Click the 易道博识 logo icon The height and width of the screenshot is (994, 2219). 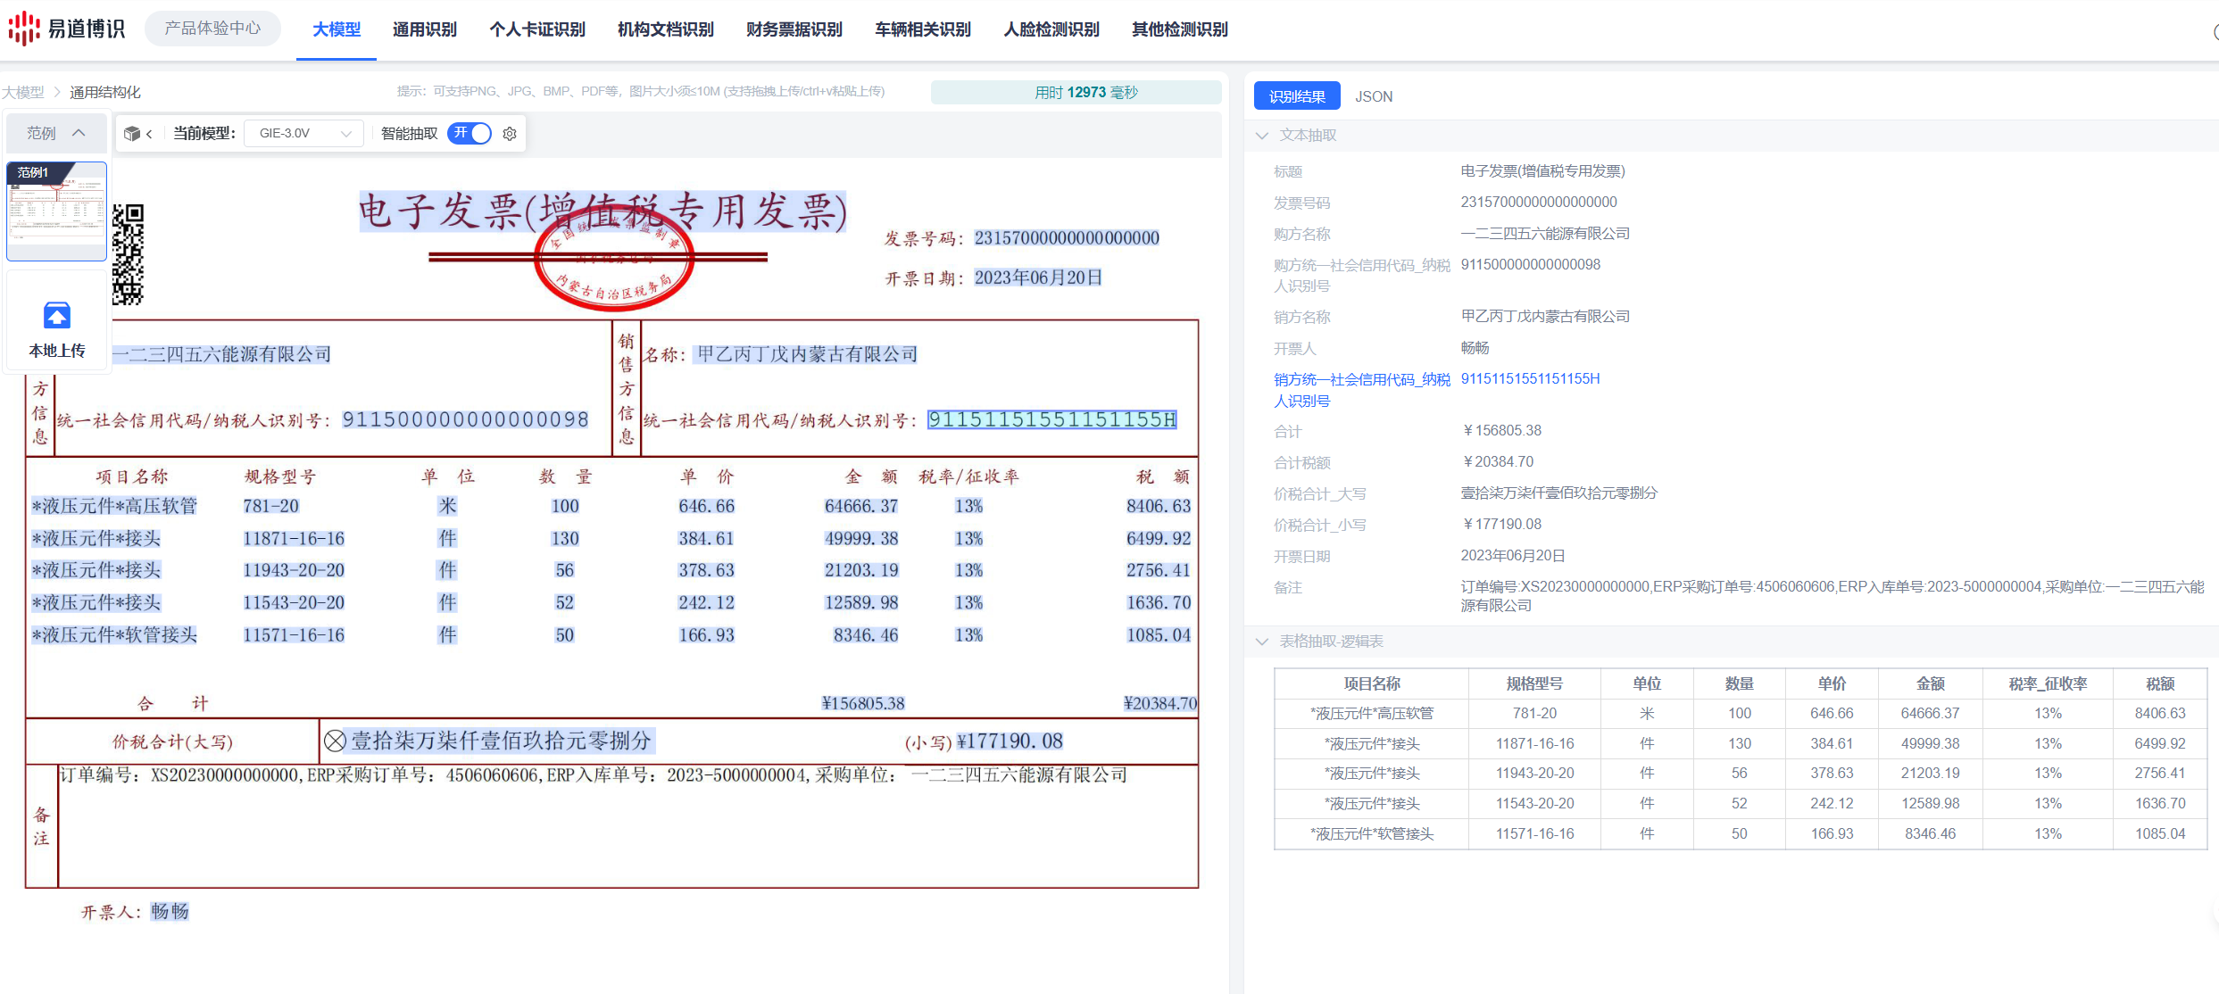tap(24, 29)
